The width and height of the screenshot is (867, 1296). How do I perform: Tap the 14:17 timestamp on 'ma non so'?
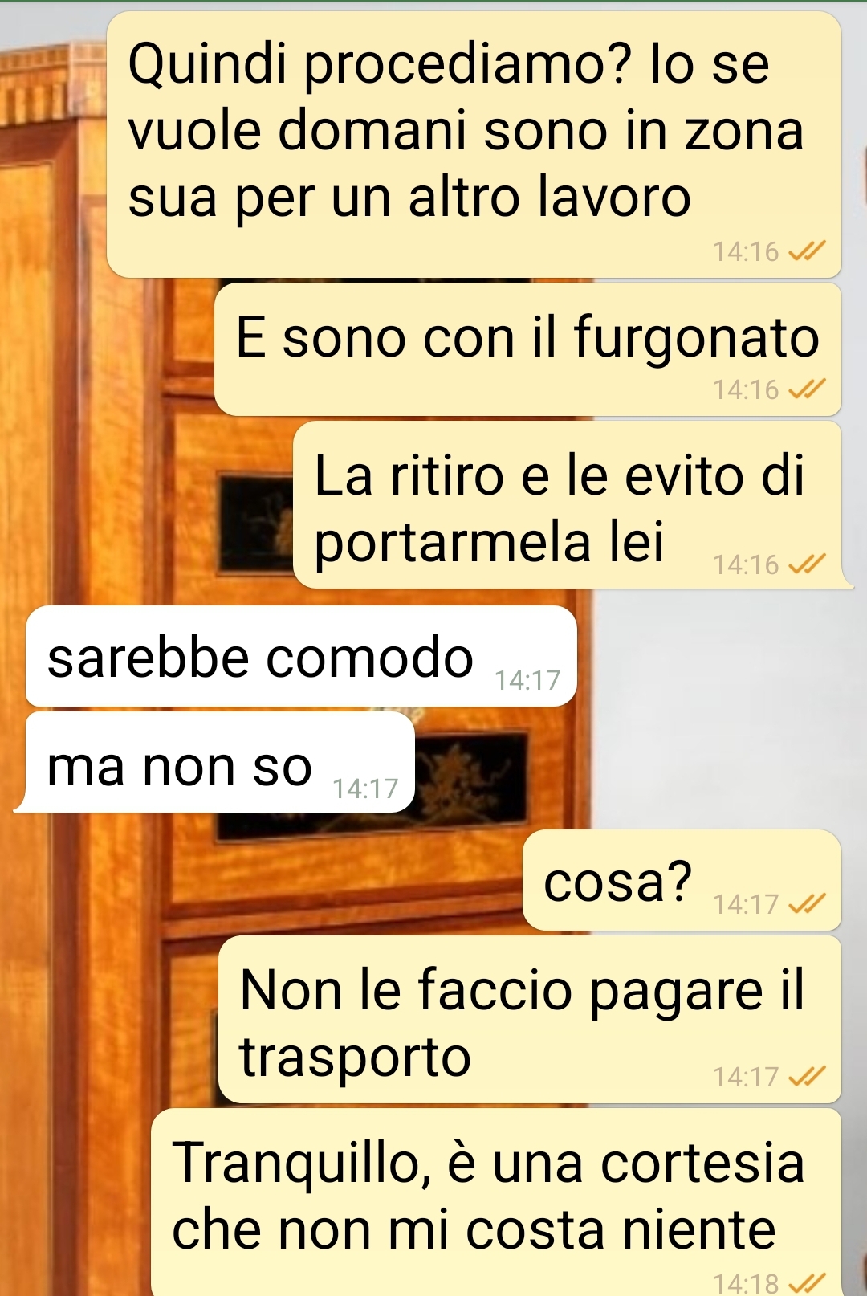pos(365,789)
